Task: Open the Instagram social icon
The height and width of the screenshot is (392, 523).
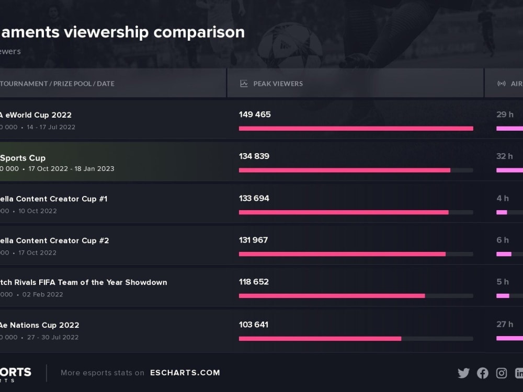Action: coord(502,373)
